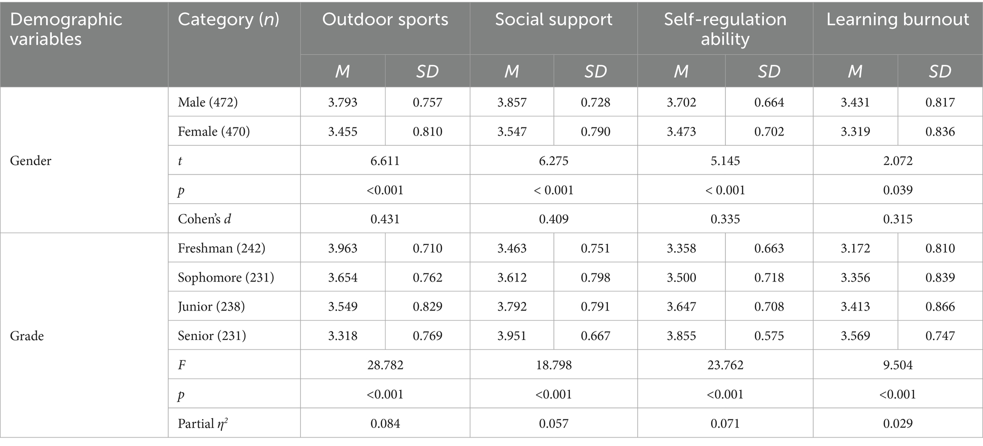Viewport: 983px width, 446px height.
Task: Click the effect size value 0.029
Action: click(897, 423)
